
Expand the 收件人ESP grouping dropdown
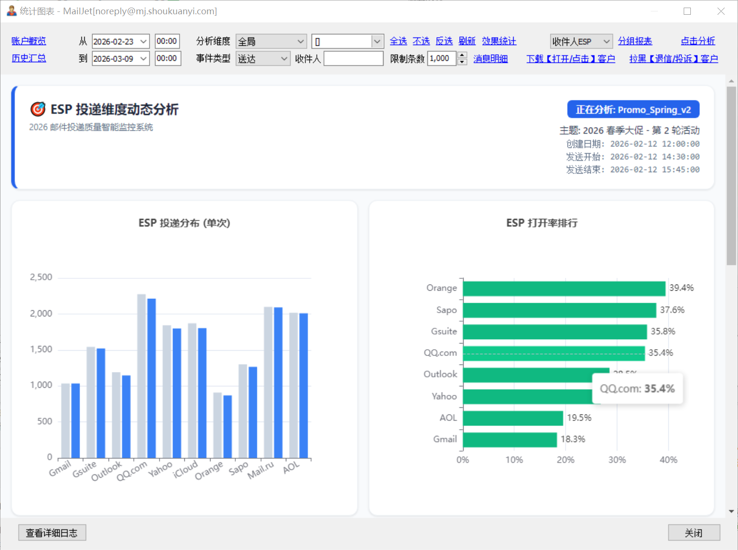tap(606, 42)
